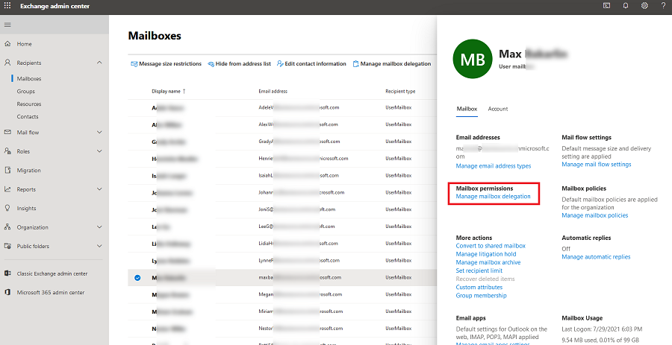Select the GradyA mailbox row email
Viewport: 672px width, 345px height.
299,142
